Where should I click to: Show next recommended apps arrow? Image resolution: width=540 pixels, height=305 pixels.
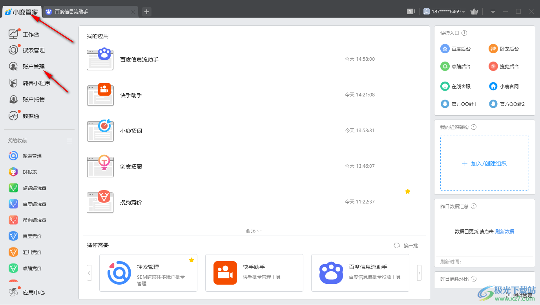[420, 273]
